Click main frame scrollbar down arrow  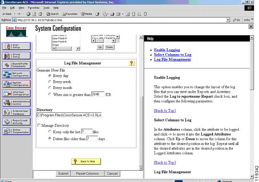[141, 168]
